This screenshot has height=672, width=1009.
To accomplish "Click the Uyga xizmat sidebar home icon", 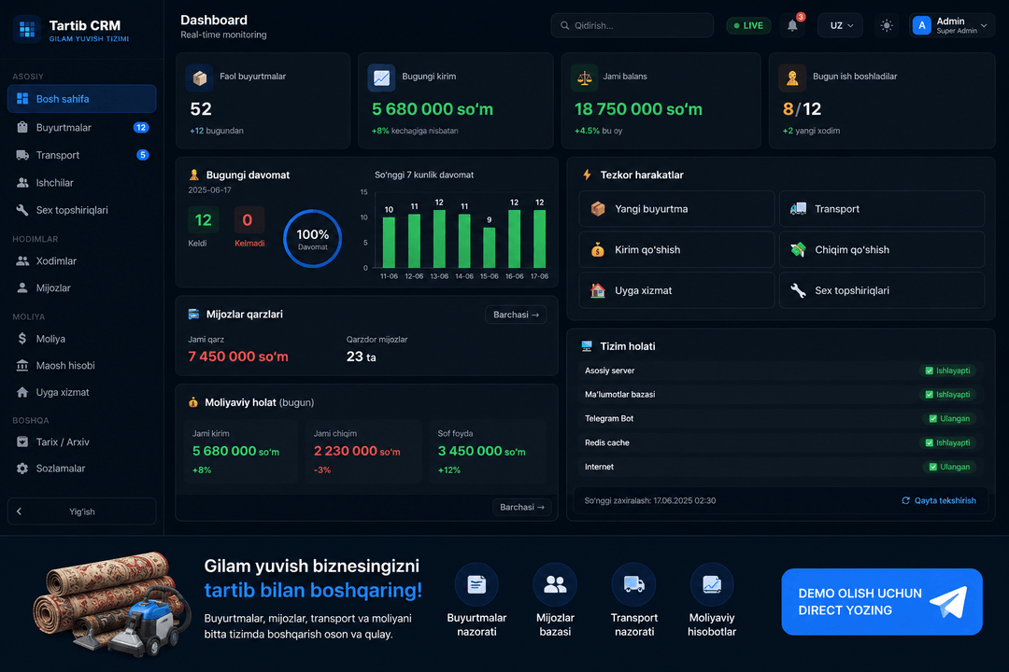I will [22, 392].
